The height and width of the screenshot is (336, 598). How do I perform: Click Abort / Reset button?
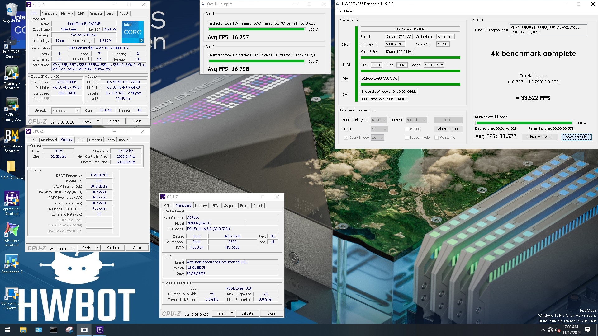coord(448,129)
